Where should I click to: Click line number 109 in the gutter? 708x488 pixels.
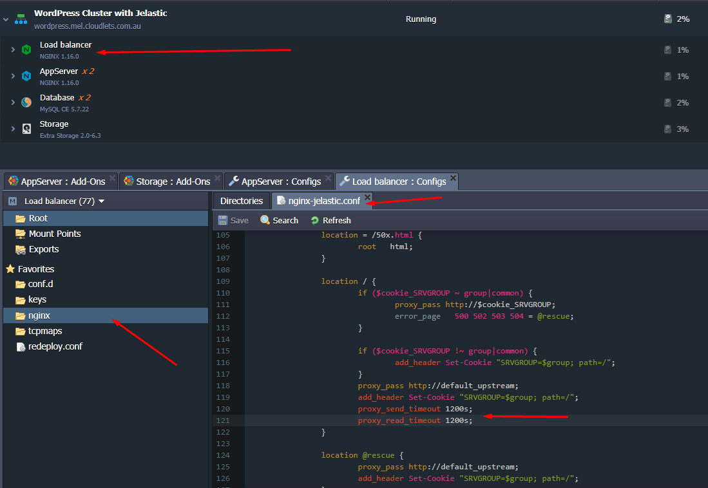tap(223, 281)
